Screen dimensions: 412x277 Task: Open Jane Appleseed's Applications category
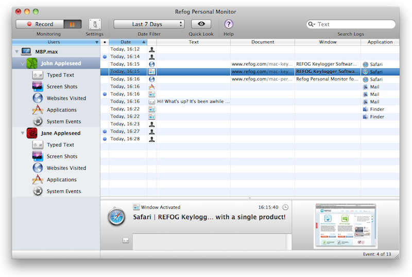click(x=61, y=180)
